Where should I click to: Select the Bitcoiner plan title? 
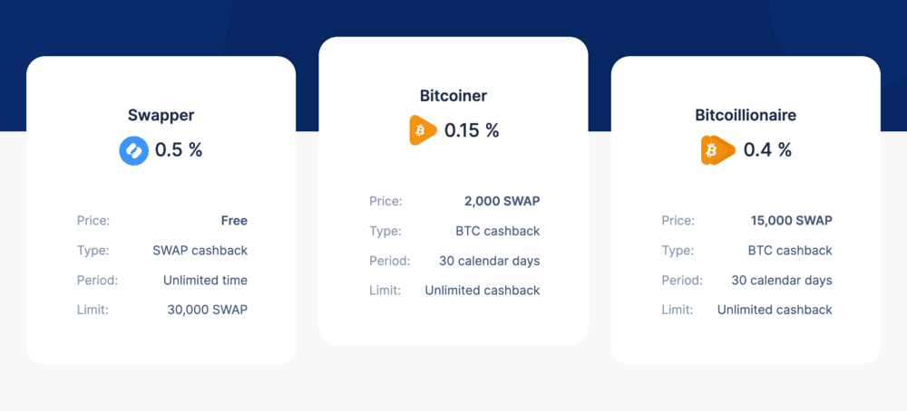point(453,96)
